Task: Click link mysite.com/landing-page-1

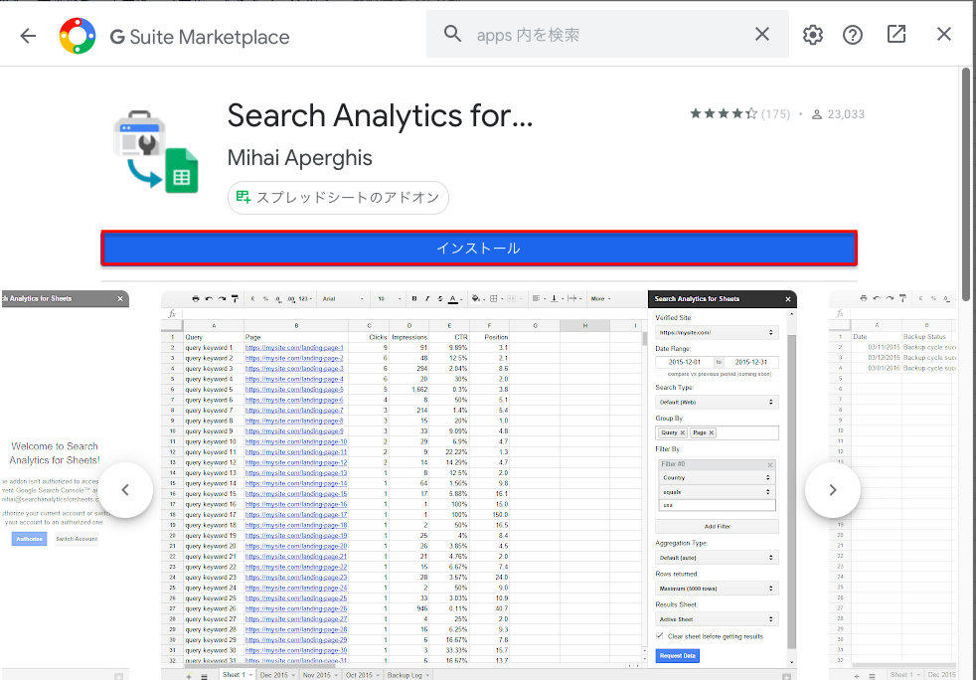Action: (294, 348)
